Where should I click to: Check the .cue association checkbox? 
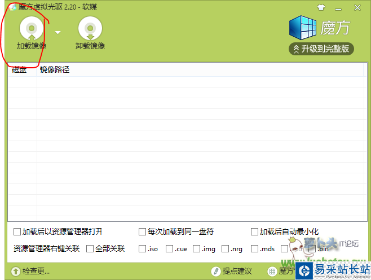[x=169, y=249]
